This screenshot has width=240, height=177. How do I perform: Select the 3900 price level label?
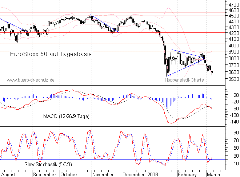(231, 52)
